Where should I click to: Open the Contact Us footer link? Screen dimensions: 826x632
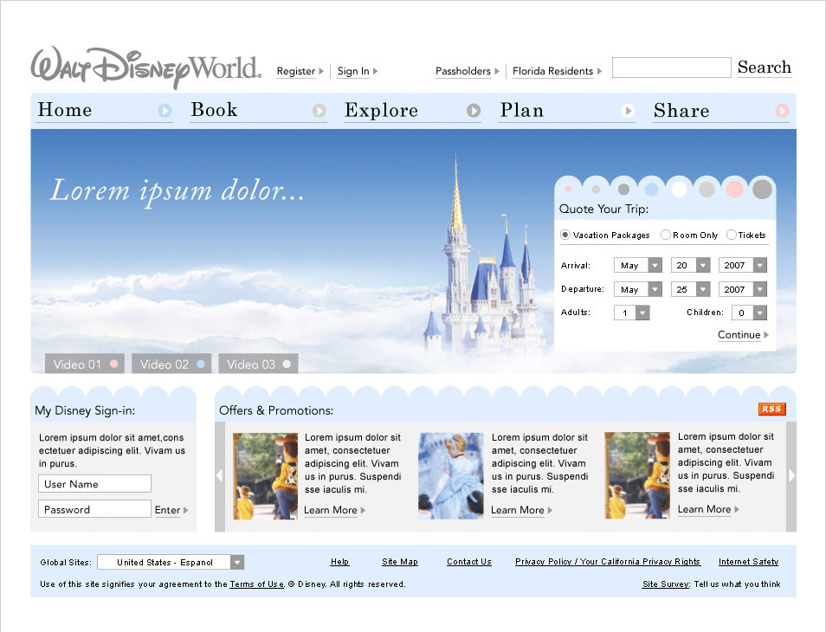[x=468, y=562]
